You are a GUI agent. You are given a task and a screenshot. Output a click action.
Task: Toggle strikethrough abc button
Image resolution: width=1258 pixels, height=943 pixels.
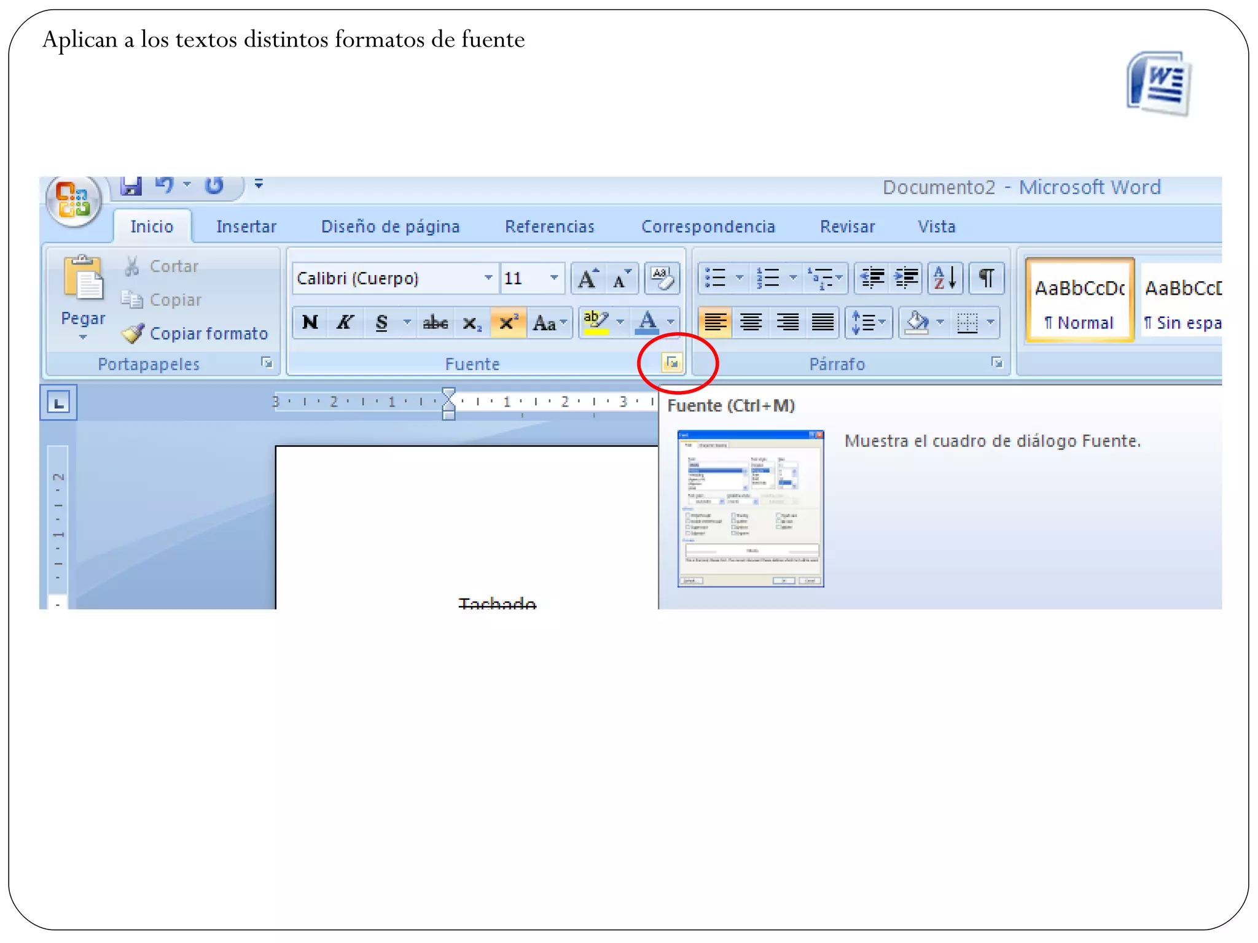click(x=436, y=322)
